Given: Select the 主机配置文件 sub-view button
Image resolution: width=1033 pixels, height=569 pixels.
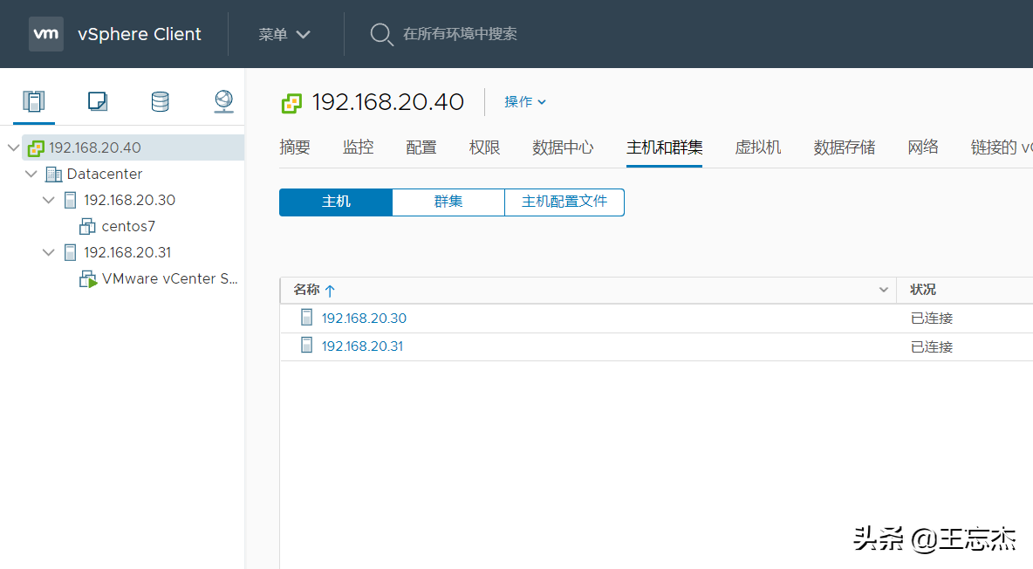Looking at the screenshot, I should (564, 202).
